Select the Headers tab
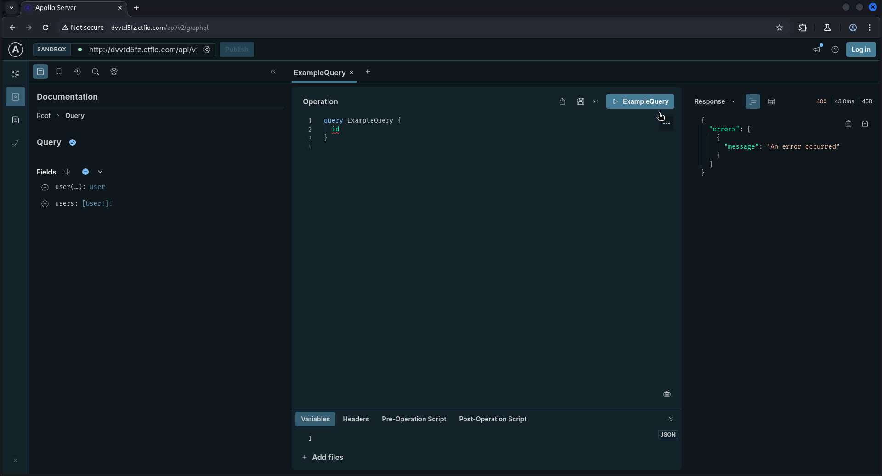Screen dimensions: 882x476 point(356,419)
